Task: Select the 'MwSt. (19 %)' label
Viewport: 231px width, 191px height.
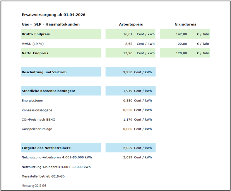Action: tap(32, 44)
